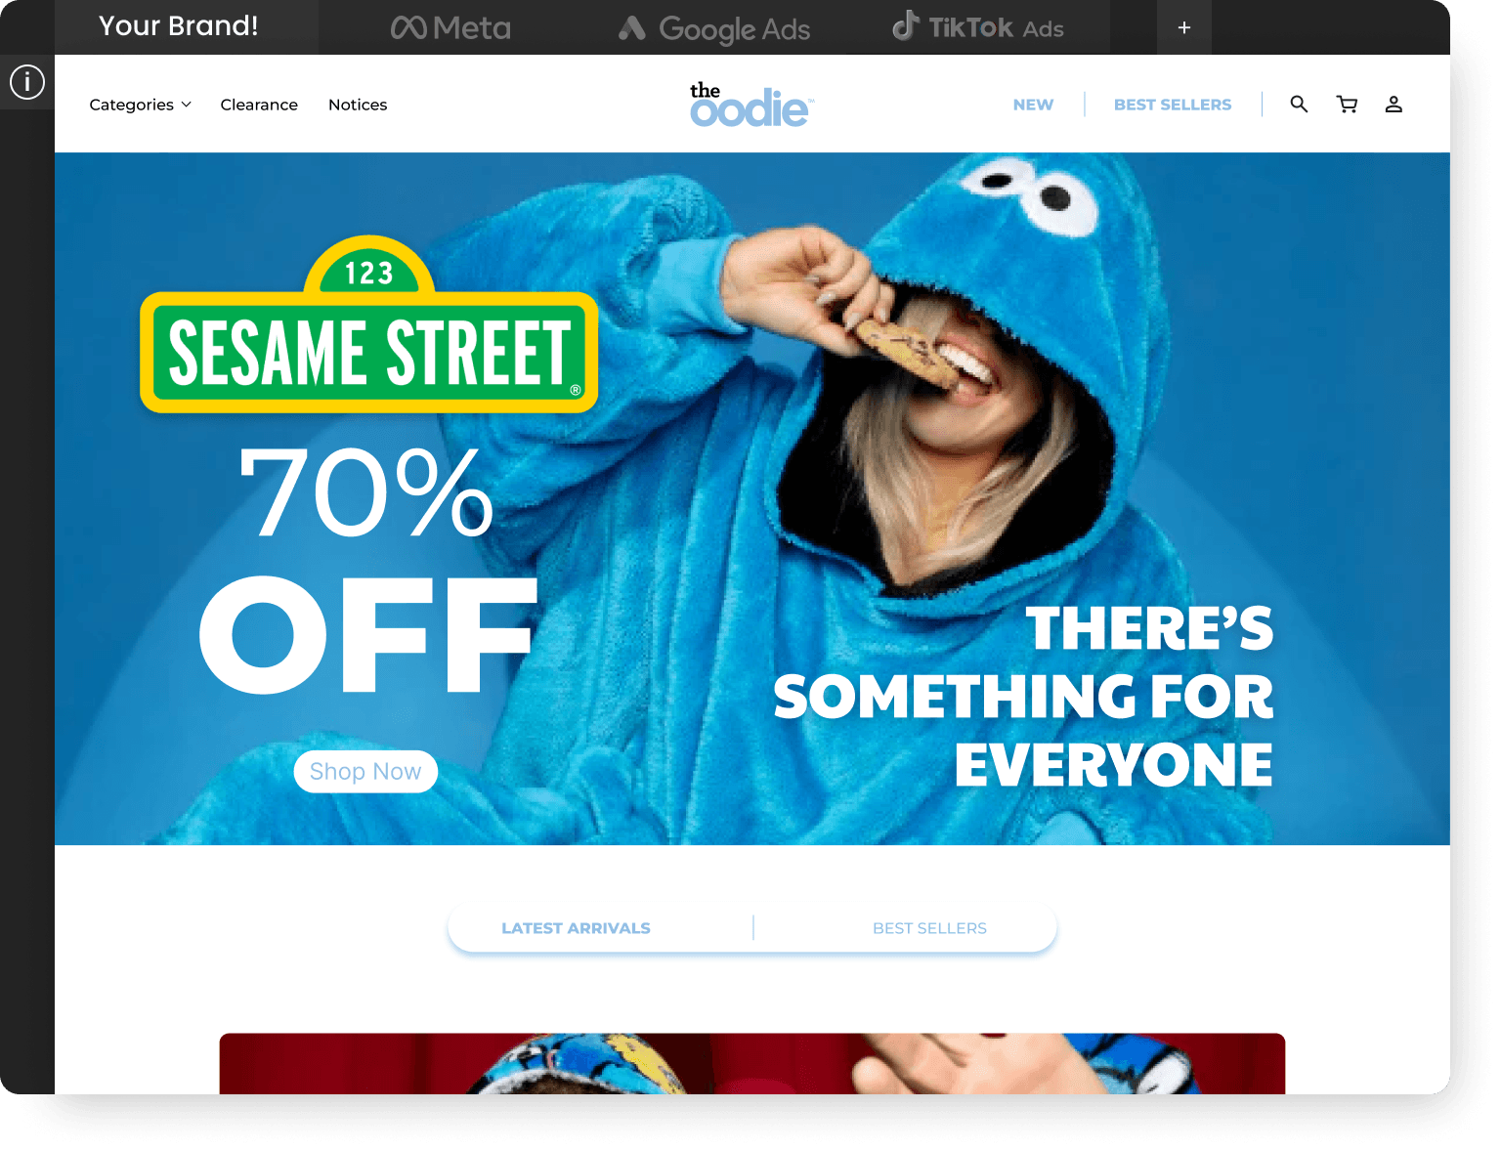Open the Clearance link
The image size is (1501, 1150).
pos(259,105)
